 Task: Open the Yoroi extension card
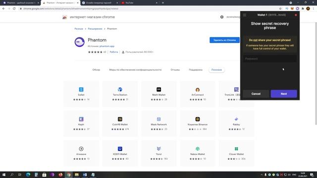158,153
